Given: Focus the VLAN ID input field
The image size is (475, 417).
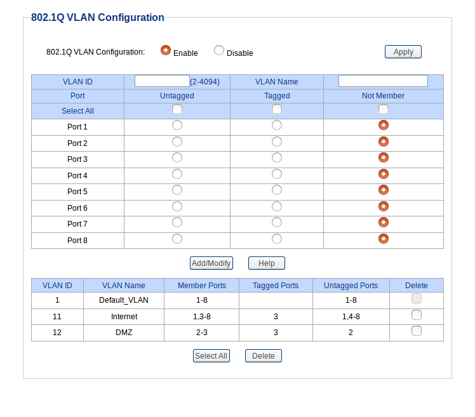Looking at the screenshot, I should 162,81.
